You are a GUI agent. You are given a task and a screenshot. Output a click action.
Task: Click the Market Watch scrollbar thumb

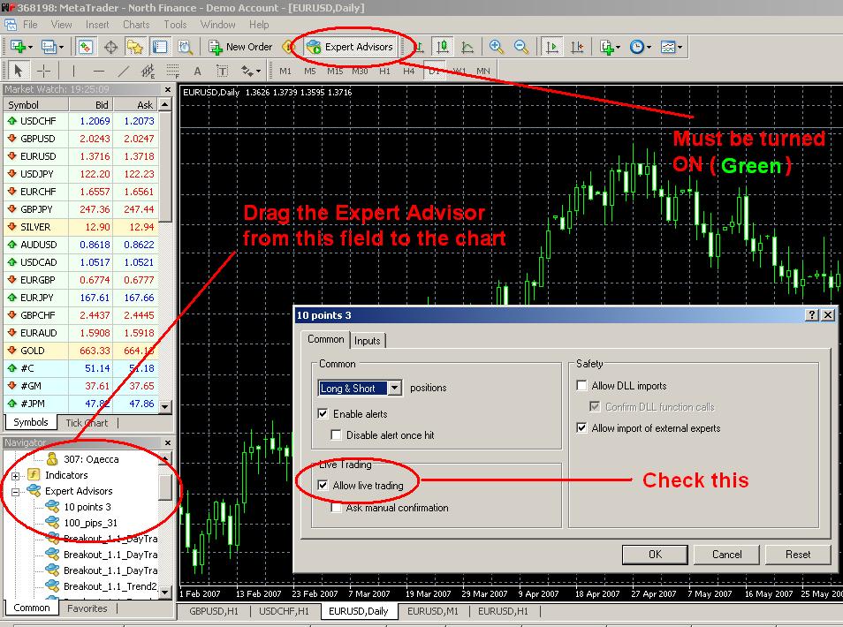tap(165, 166)
